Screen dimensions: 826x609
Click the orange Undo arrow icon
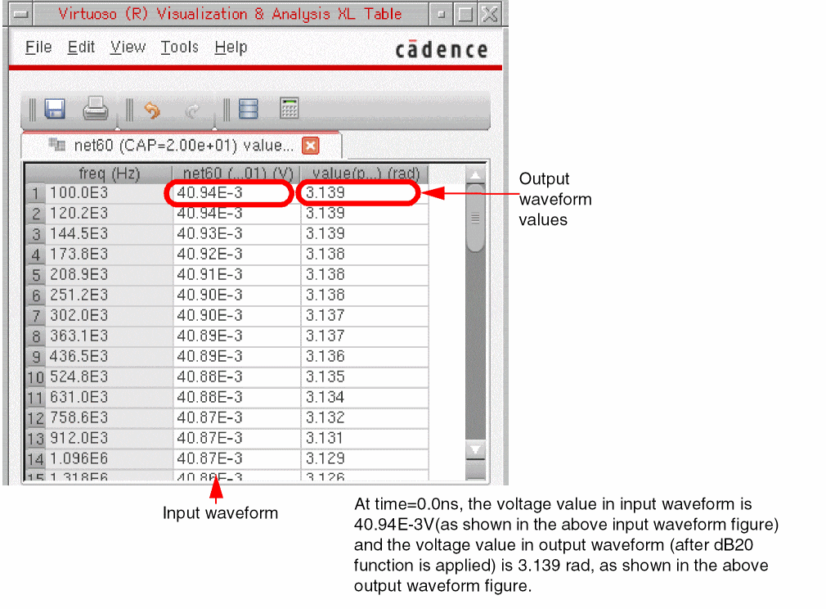point(152,111)
